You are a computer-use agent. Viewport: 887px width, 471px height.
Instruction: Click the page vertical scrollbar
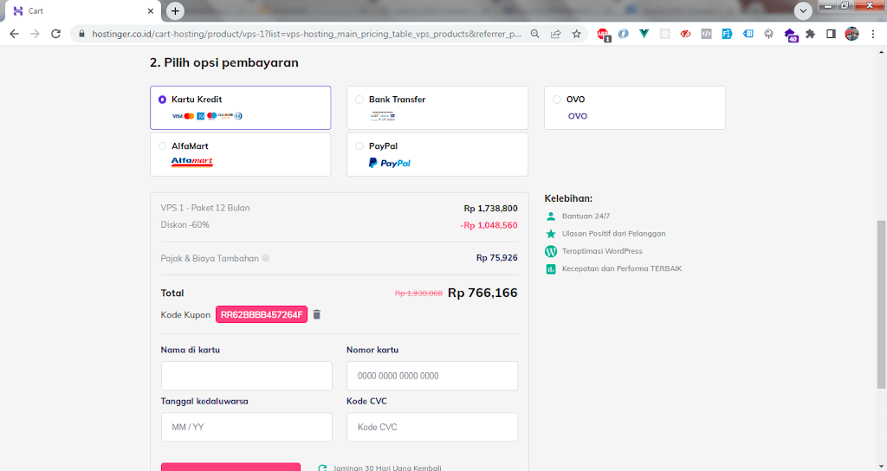881,304
